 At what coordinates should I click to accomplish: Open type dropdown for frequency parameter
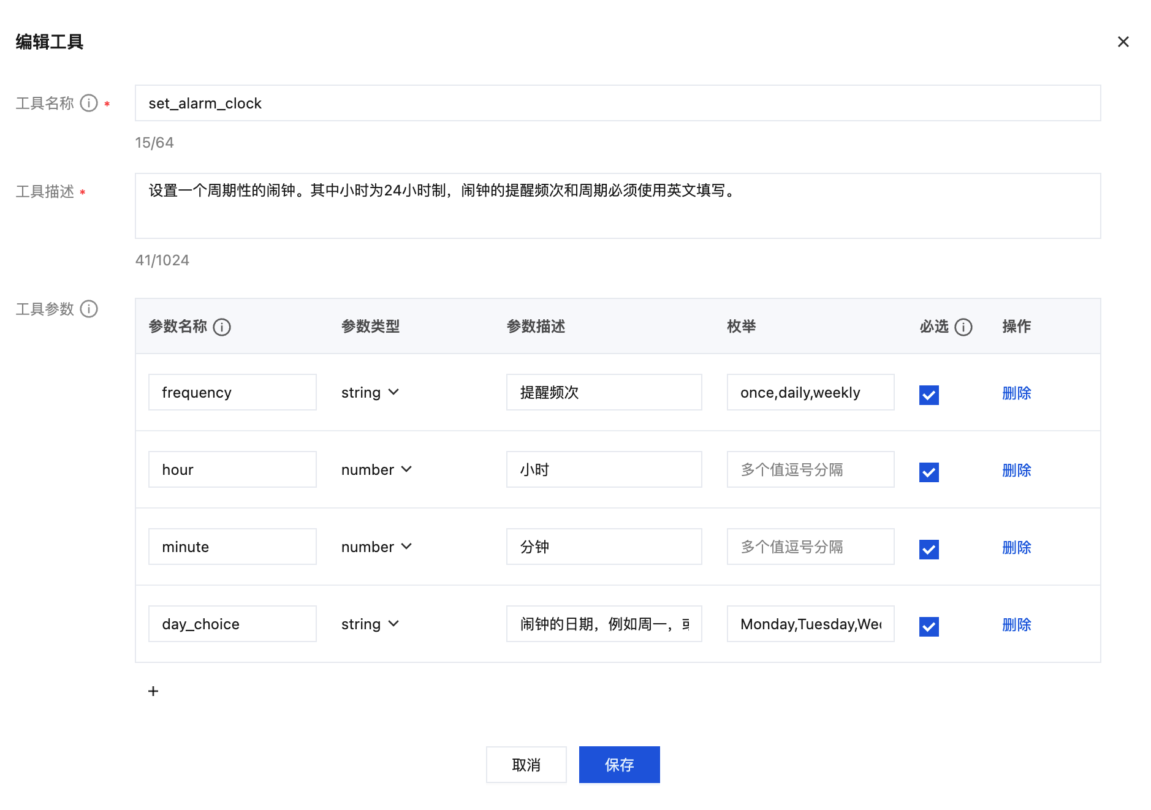(x=370, y=392)
